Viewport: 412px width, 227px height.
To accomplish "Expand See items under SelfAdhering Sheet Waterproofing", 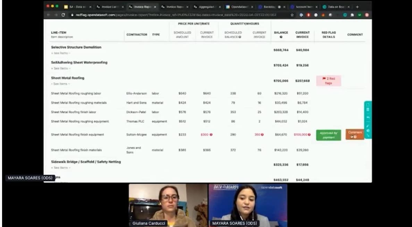I will pyautogui.click(x=60, y=68).
